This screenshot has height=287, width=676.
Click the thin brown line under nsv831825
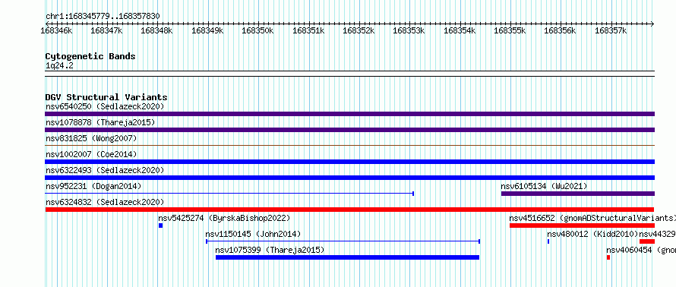coord(349,146)
